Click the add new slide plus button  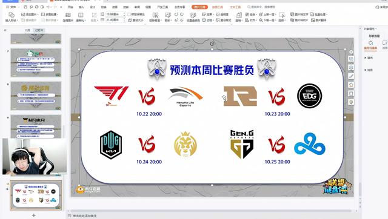click(x=34, y=215)
